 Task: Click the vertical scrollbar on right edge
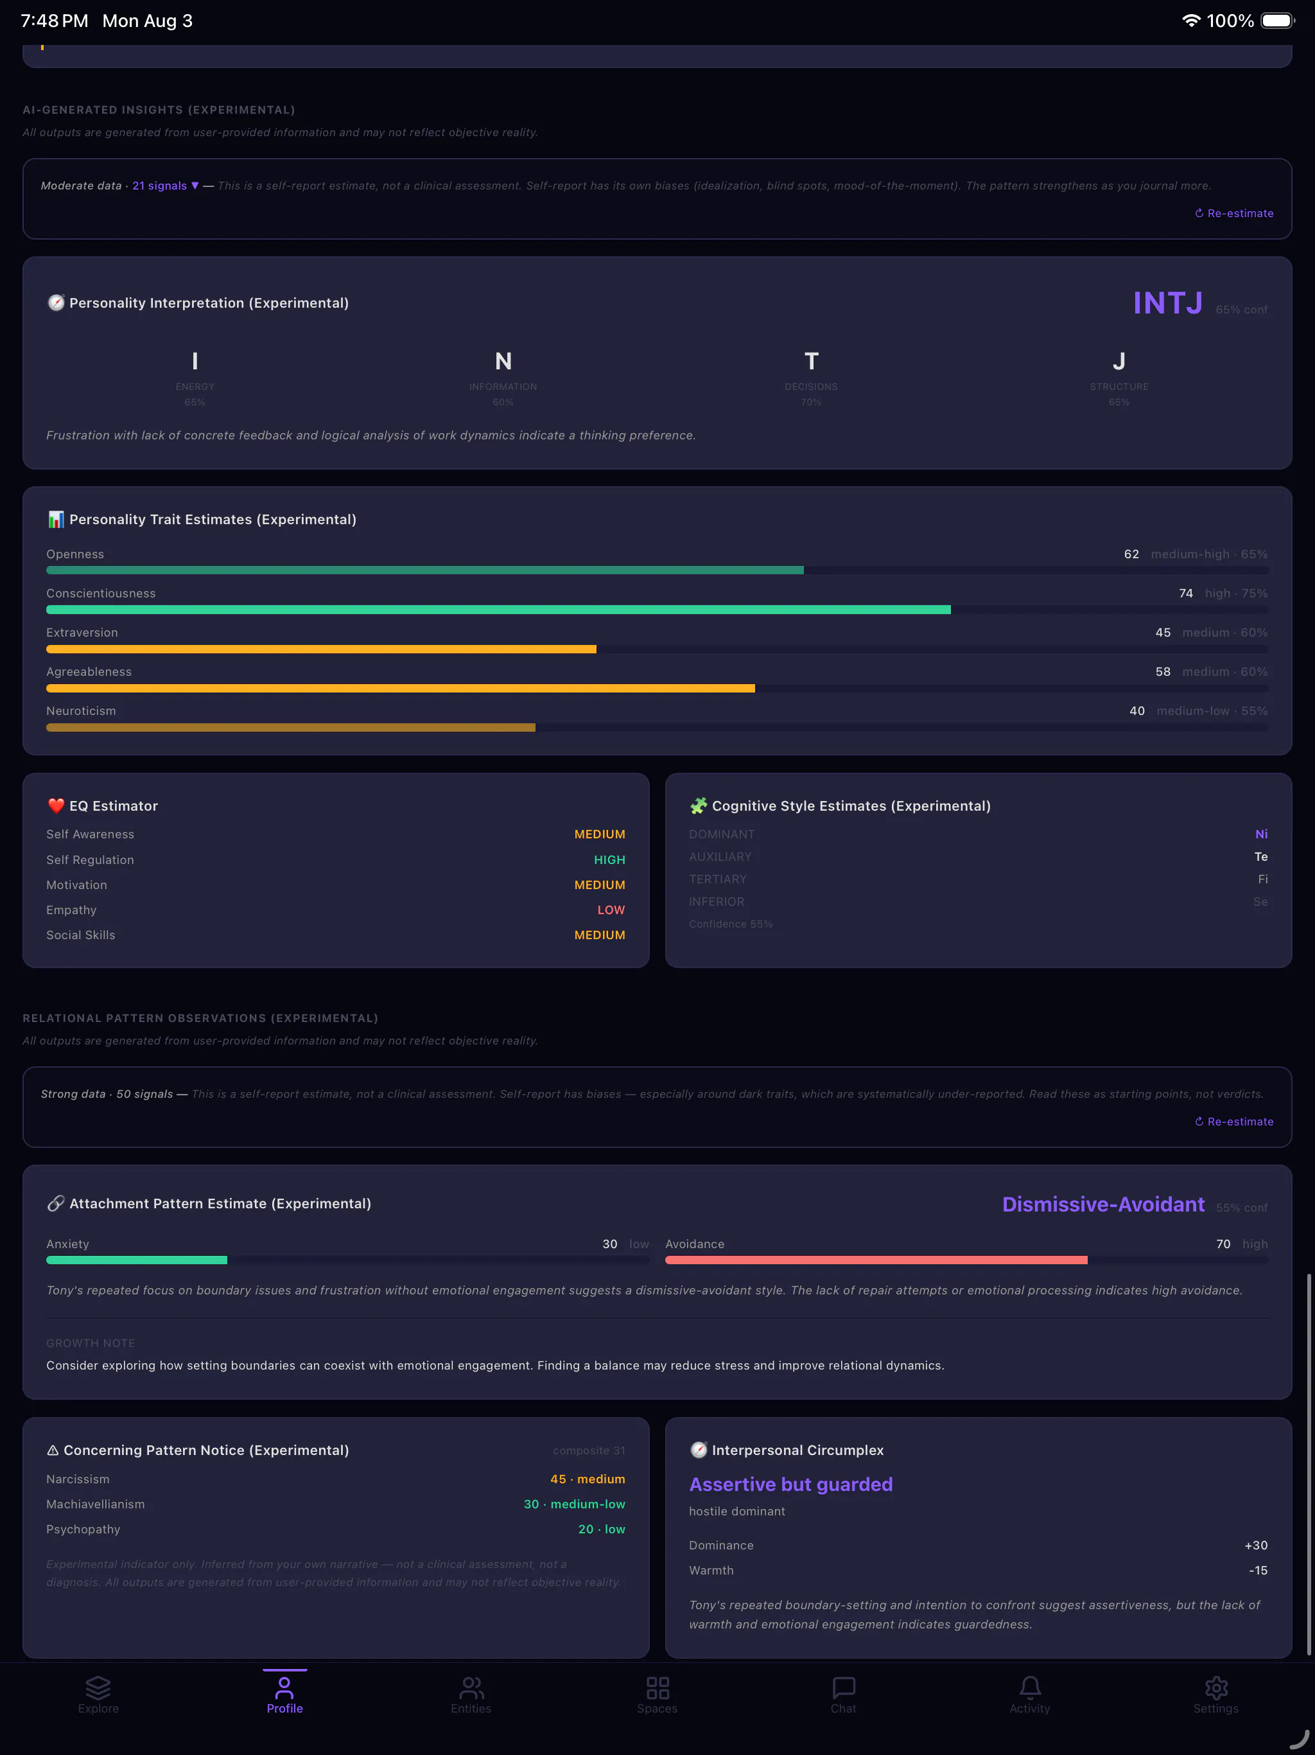click(x=1309, y=1464)
